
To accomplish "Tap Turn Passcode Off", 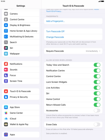I will (55, 31).
